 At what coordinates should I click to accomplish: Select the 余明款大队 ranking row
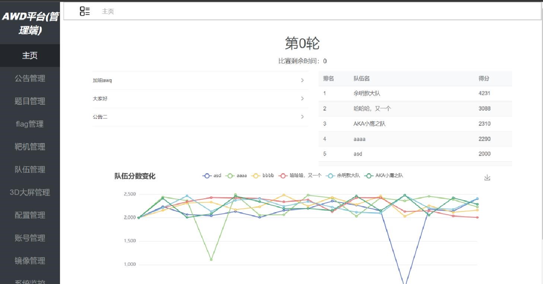click(x=415, y=93)
